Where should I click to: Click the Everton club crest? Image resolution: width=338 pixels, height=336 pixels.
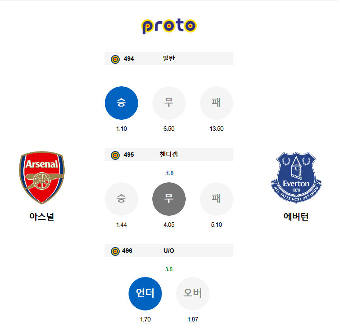296,178
